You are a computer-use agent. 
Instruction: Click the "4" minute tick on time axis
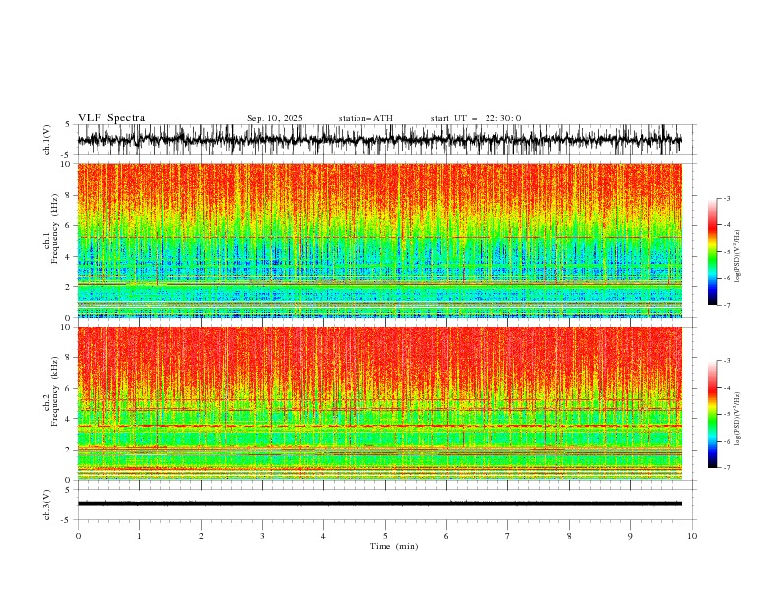click(x=323, y=536)
